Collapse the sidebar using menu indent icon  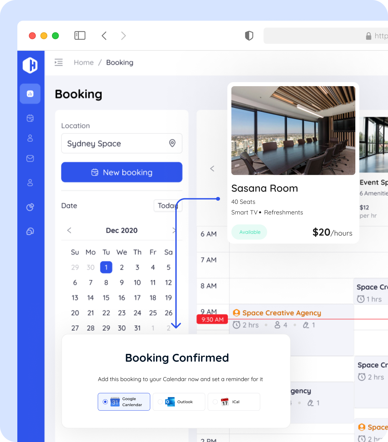click(59, 62)
